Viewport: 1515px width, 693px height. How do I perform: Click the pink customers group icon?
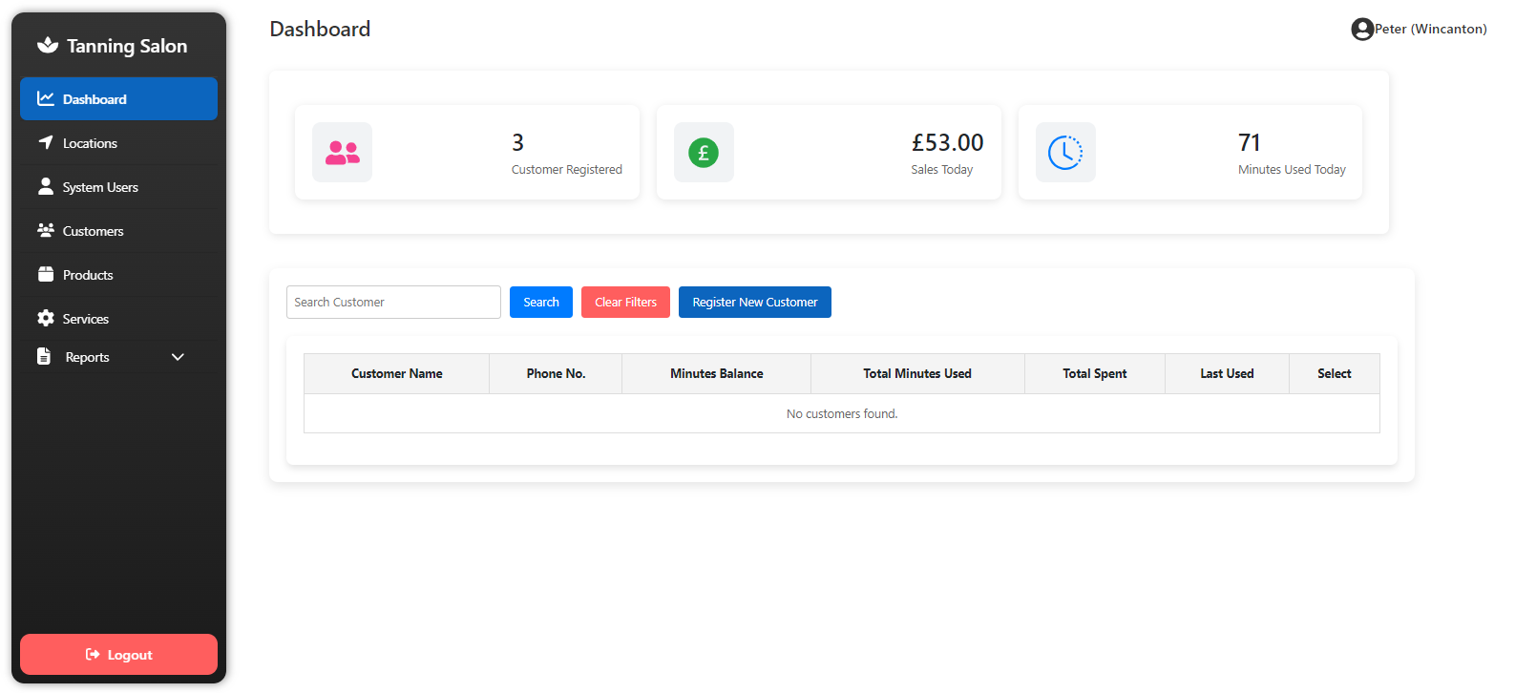342,153
